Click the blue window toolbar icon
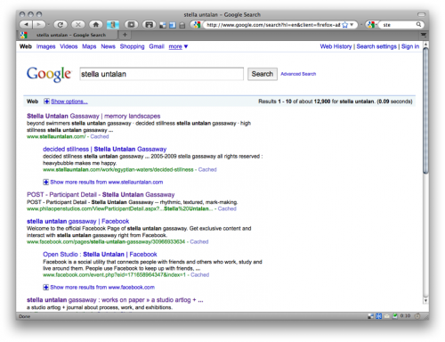This screenshot has width=445, height=342. (173, 25)
